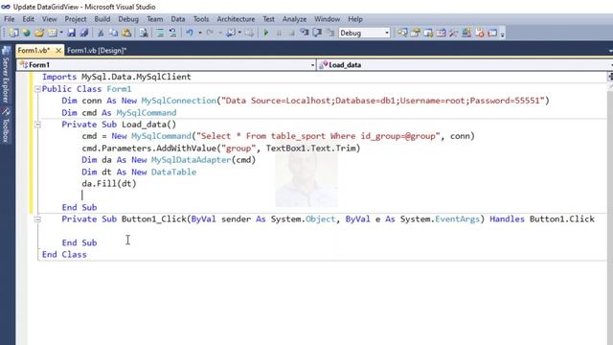Click the Uncomment selected lines icon

click(x=172, y=33)
